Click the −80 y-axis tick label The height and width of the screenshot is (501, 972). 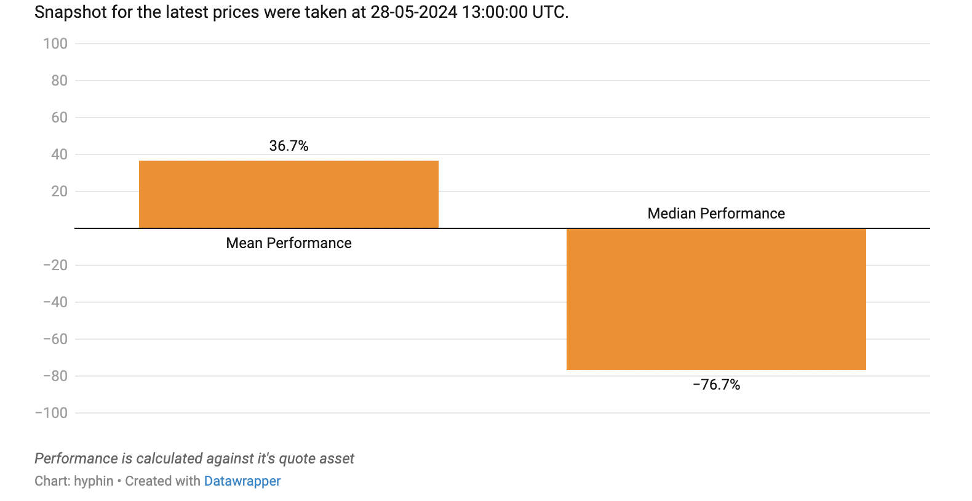(55, 376)
